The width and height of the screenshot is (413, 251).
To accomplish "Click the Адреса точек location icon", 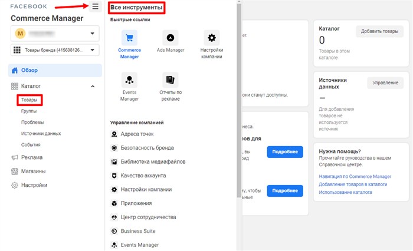I will pos(114,134).
